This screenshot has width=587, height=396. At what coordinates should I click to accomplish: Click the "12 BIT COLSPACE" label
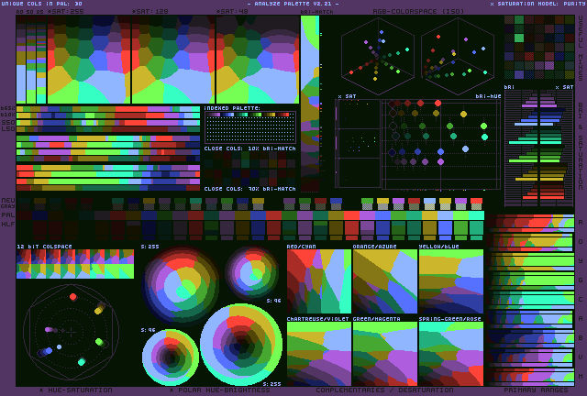(44, 247)
